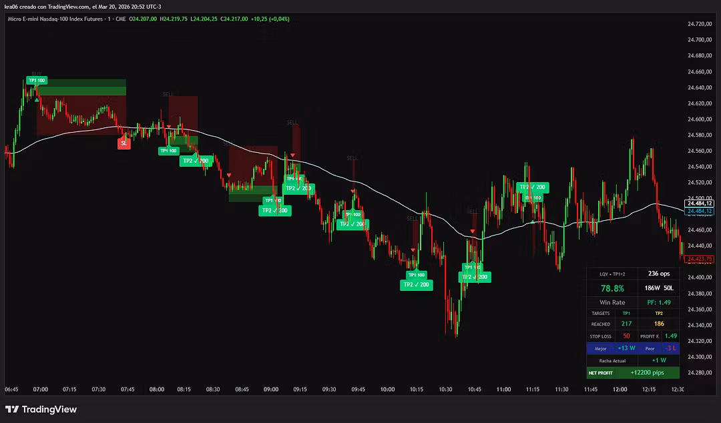
Task: Click the TradingView logo at the bottom
Action: (x=41, y=409)
